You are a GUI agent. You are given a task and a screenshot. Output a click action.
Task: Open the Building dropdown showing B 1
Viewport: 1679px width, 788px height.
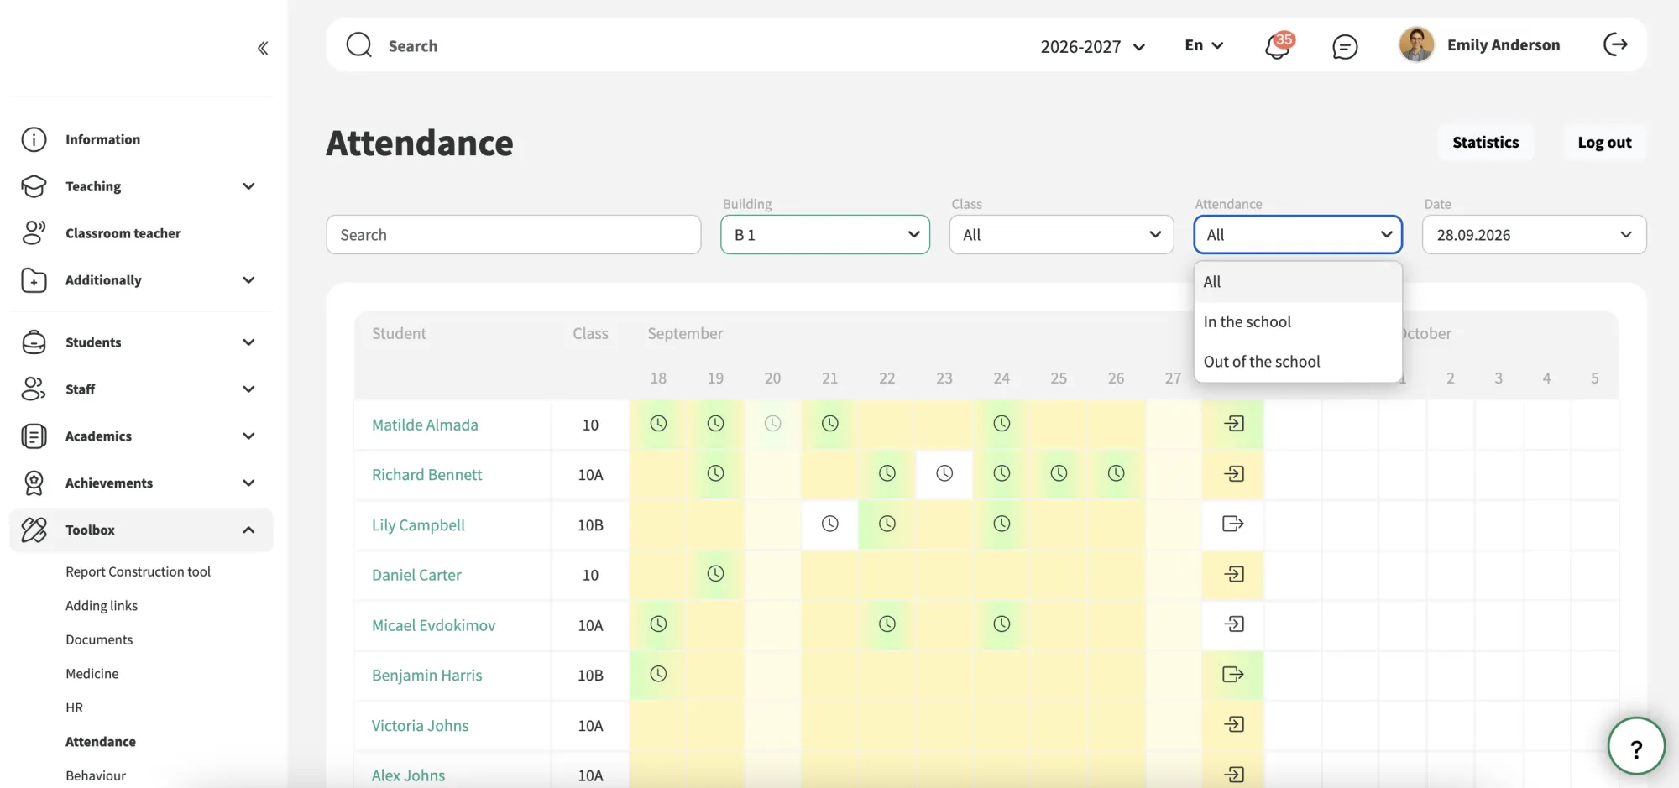point(825,235)
